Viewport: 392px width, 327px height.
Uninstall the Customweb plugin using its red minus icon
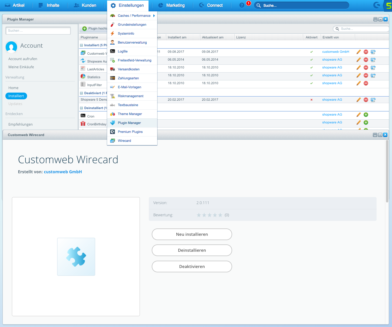coord(366,52)
